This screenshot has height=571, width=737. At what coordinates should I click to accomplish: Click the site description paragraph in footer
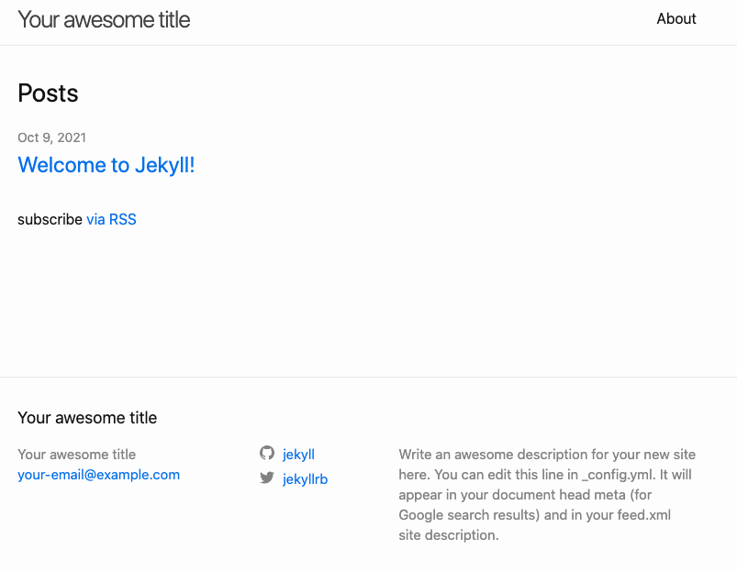[x=547, y=495]
